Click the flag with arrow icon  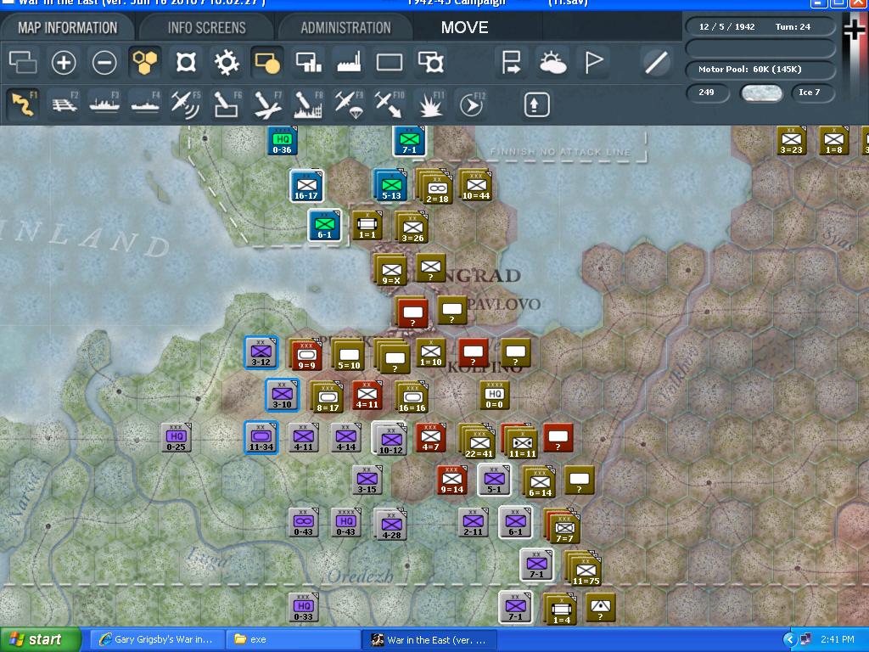point(510,62)
